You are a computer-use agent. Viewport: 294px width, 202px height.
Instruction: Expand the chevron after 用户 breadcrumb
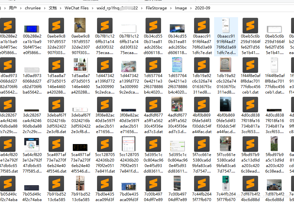pos(21,8)
